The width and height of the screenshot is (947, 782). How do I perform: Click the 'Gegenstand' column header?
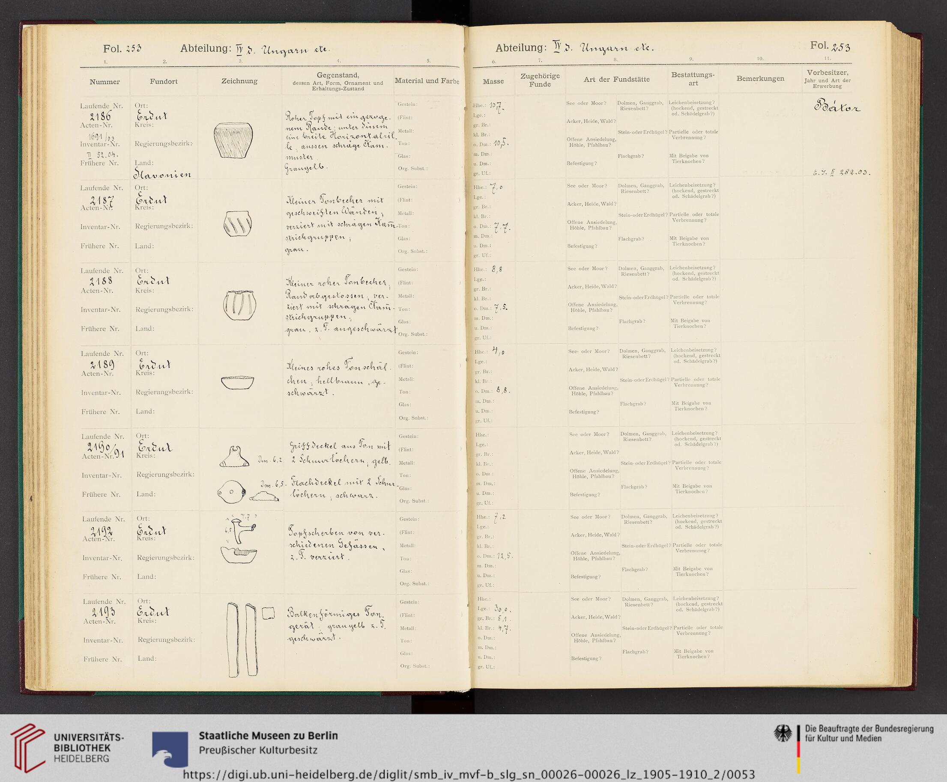pyautogui.click(x=338, y=81)
